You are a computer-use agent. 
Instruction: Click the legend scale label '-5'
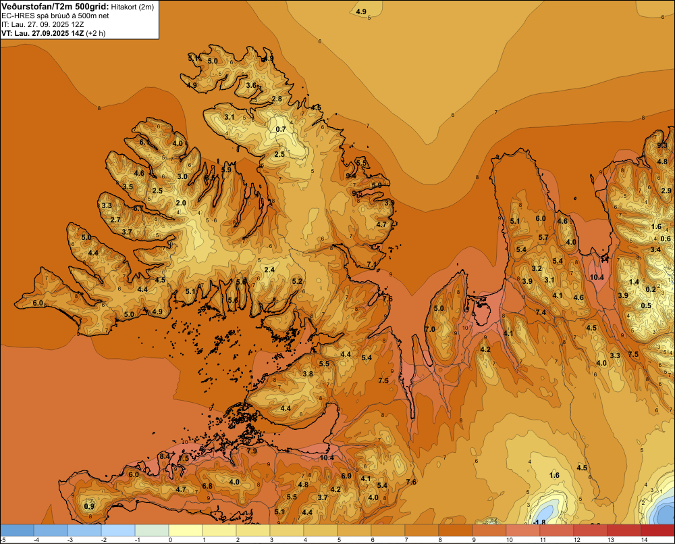click(3, 540)
